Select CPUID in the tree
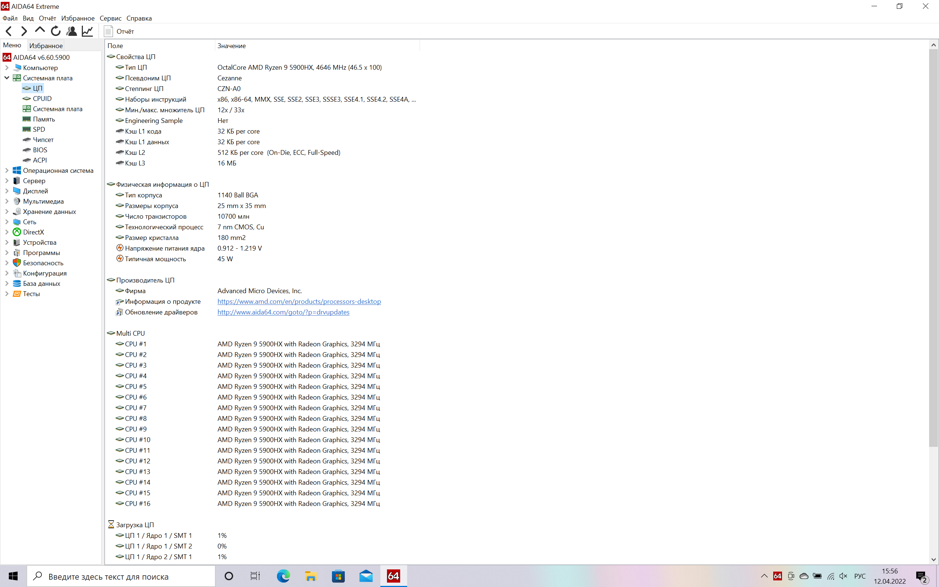 42,99
